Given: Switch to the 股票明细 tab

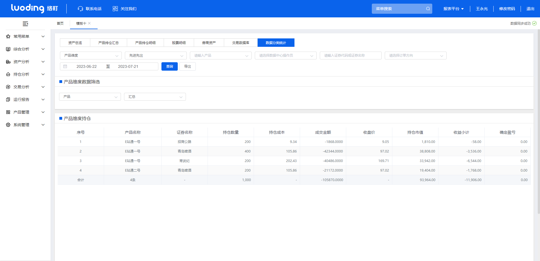Looking at the screenshot, I should coord(179,43).
